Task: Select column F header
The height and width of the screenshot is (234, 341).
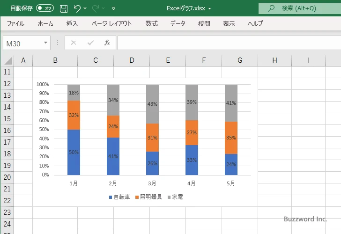Action: point(204,60)
